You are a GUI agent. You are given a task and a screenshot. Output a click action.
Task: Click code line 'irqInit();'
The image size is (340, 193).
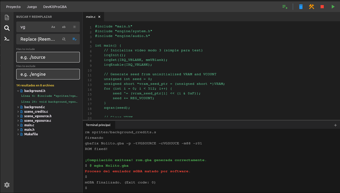click(x=115, y=55)
